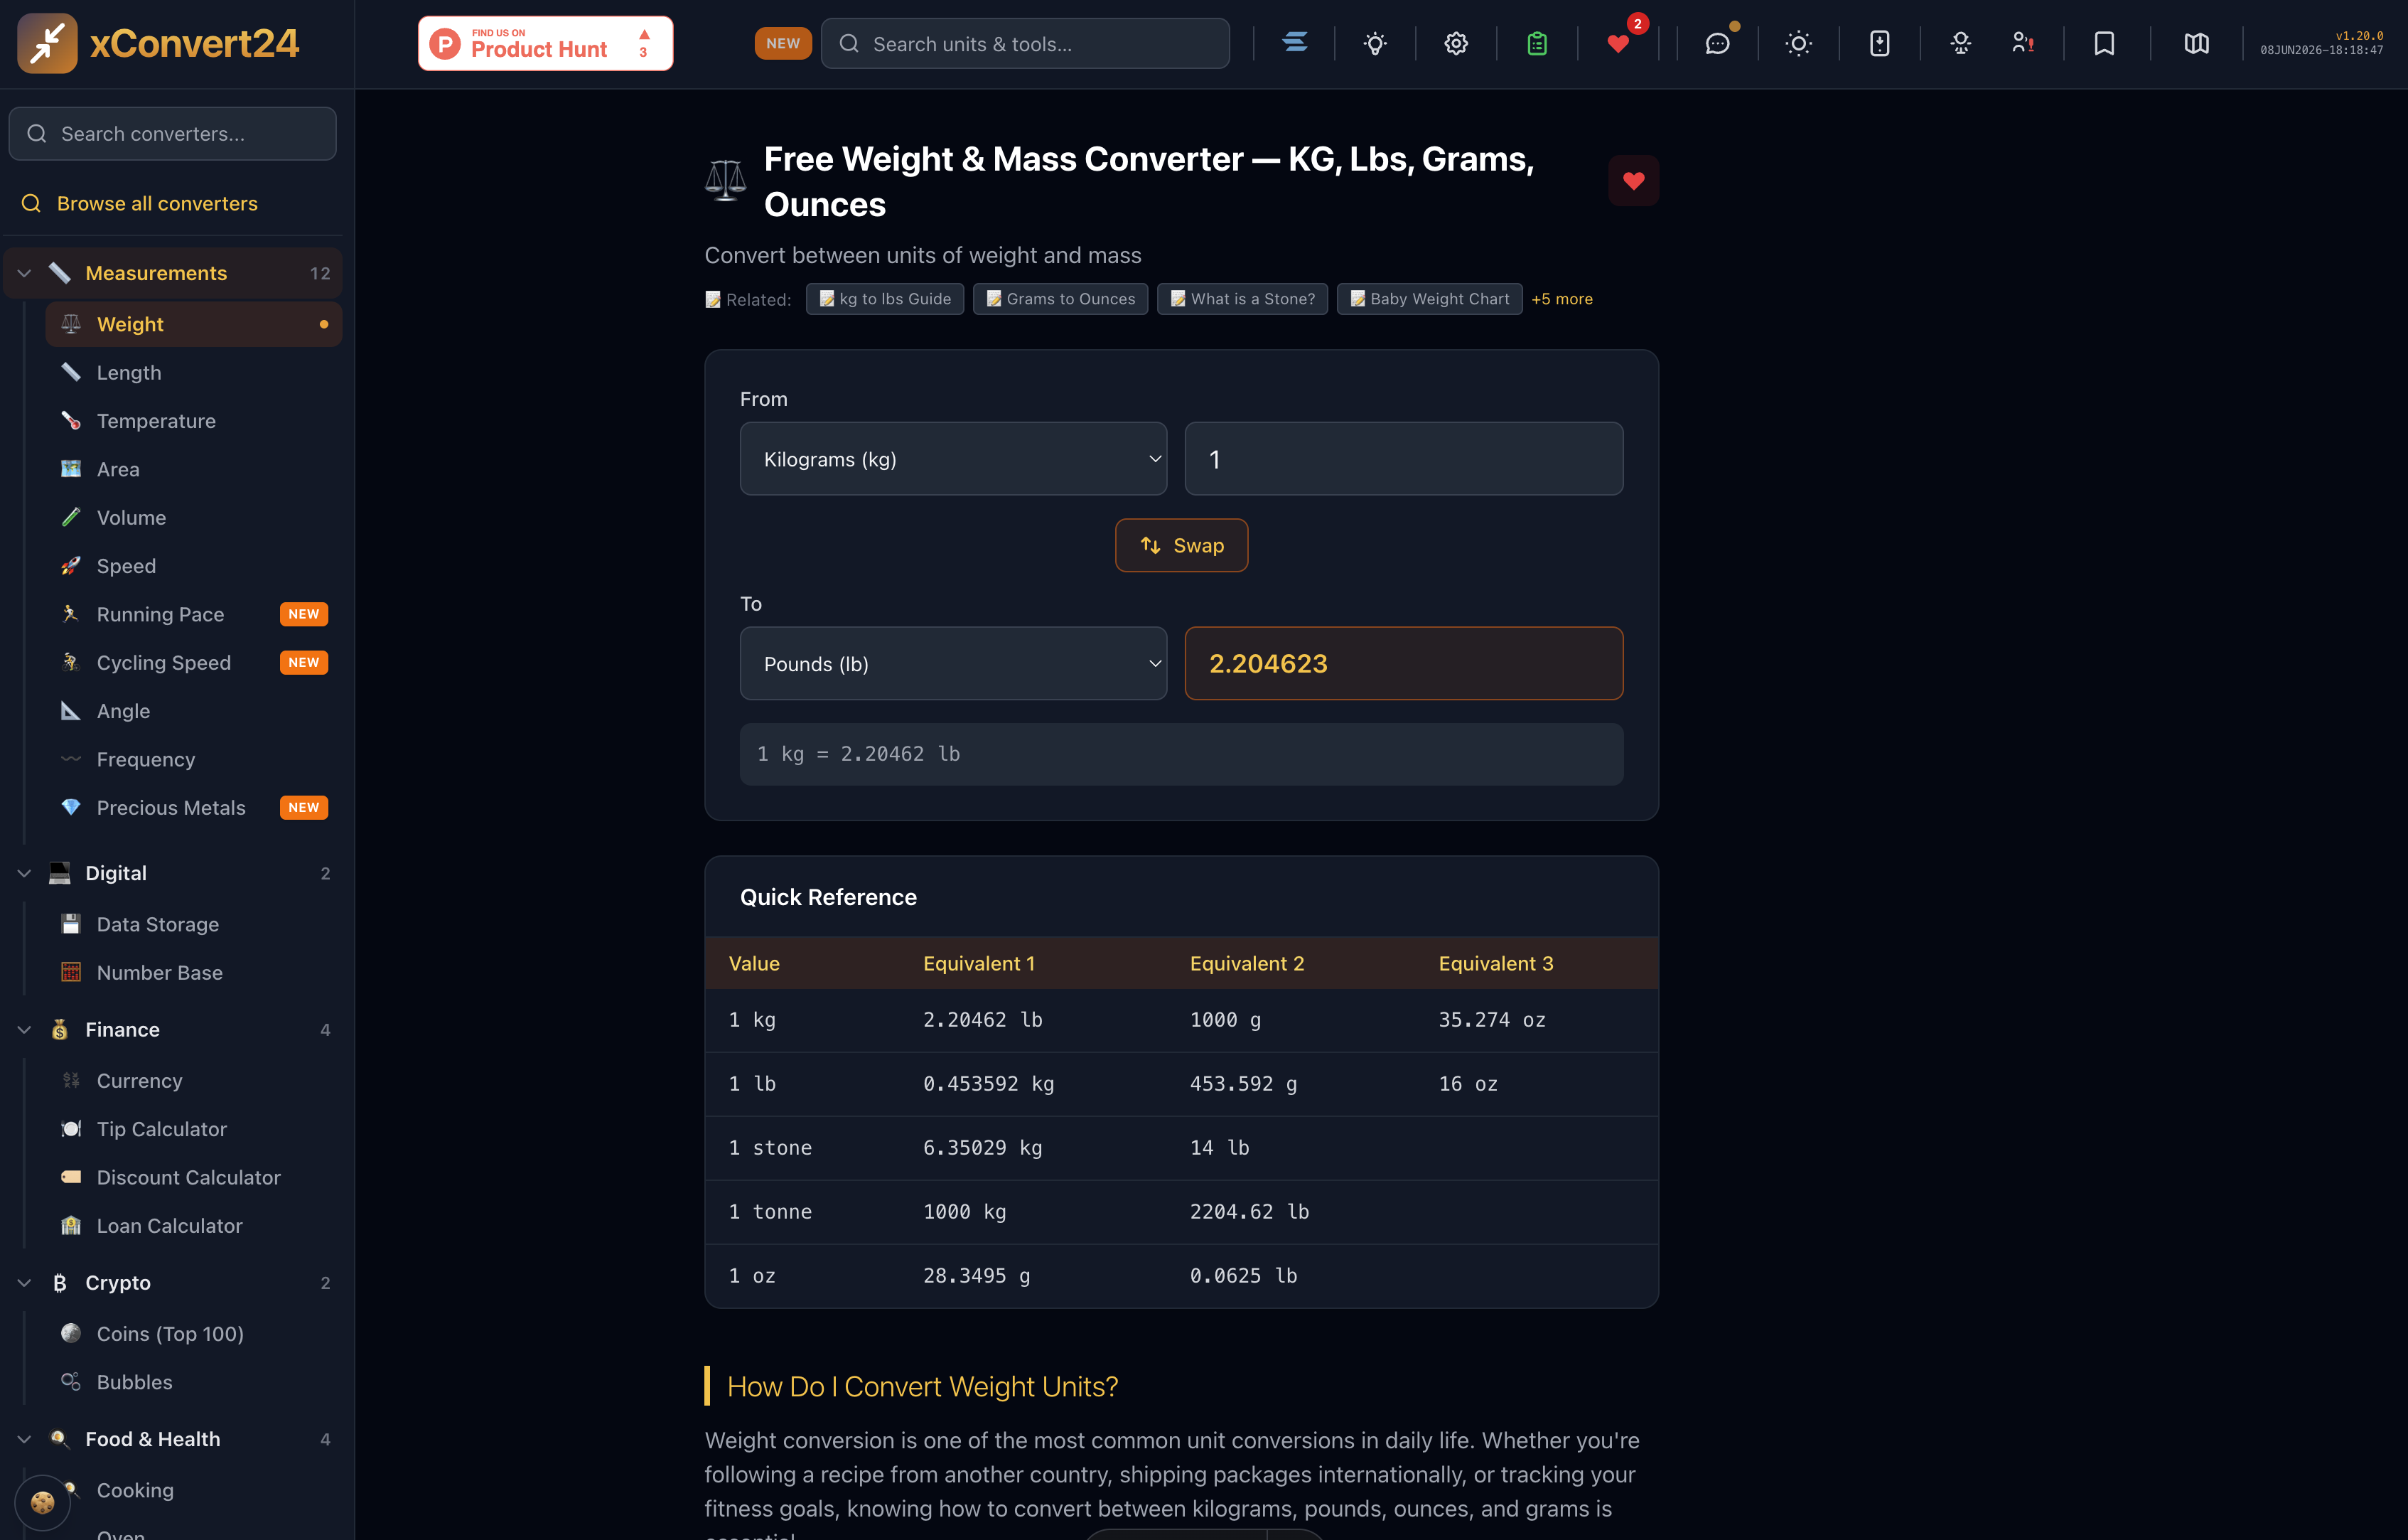Image resolution: width=2408 pixels, height=1540 pixels.
Task: Click the webcam-style icon in header
Action: 1960,43
